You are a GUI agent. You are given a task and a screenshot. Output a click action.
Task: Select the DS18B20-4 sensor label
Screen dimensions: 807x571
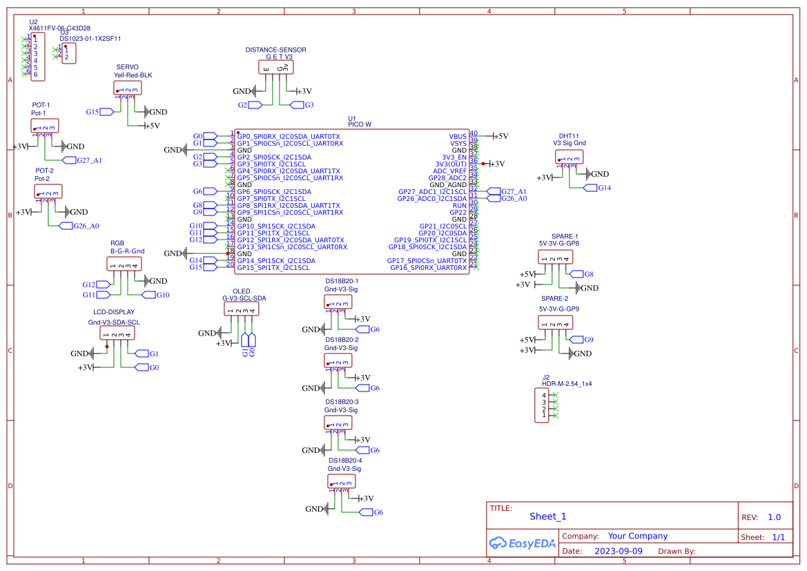(345, 461)
